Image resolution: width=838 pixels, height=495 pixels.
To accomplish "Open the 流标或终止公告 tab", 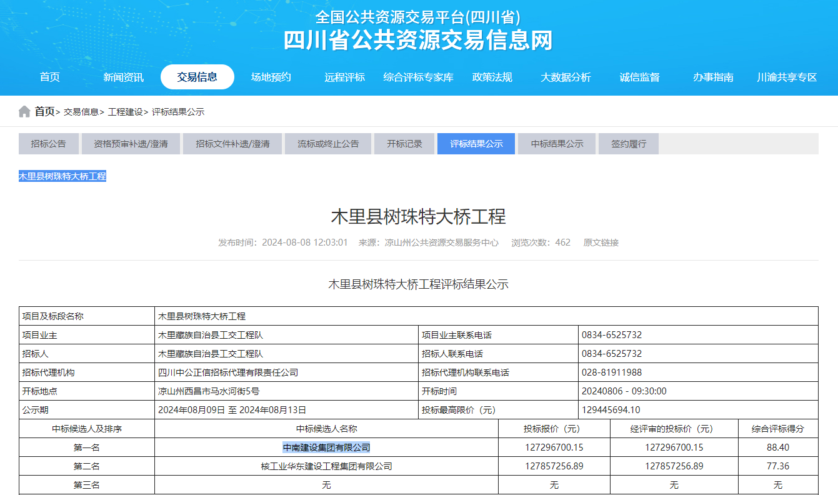I will 327,143.
